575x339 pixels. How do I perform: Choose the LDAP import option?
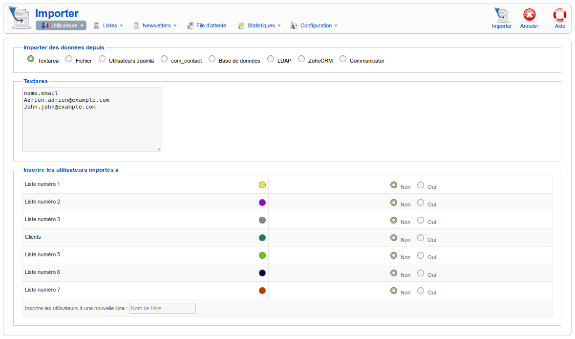(x=271, y=59)
